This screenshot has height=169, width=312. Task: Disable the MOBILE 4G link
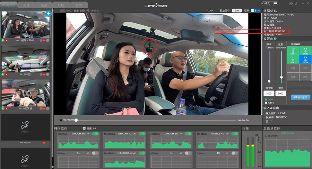[235, 134]
